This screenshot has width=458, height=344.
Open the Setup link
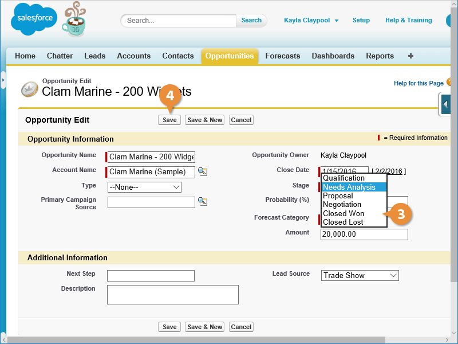[x=361, y=20]
